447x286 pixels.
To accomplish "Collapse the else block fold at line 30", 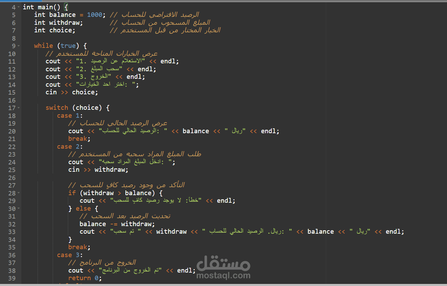I will click(x=19, y=208).
